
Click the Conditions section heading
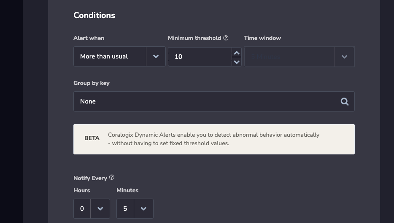[x=94, y=15]
